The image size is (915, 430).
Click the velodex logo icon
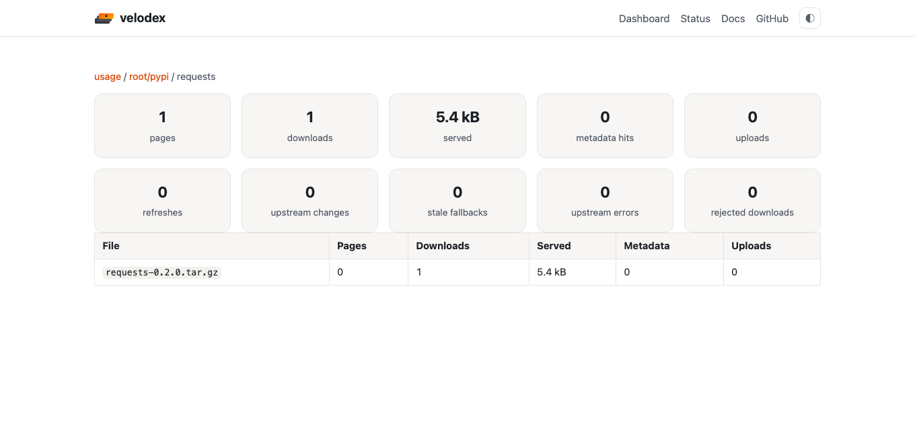click(x=104, y=18)
